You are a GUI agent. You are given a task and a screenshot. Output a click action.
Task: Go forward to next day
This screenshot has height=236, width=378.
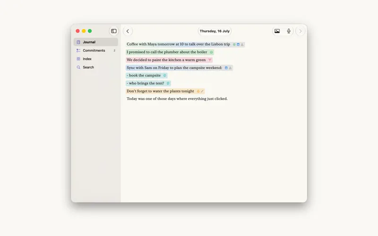[301, 31]
